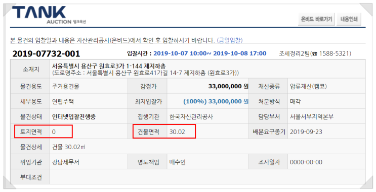
Task: Select the date 2019-09-23
Action: tap(306, 132)
